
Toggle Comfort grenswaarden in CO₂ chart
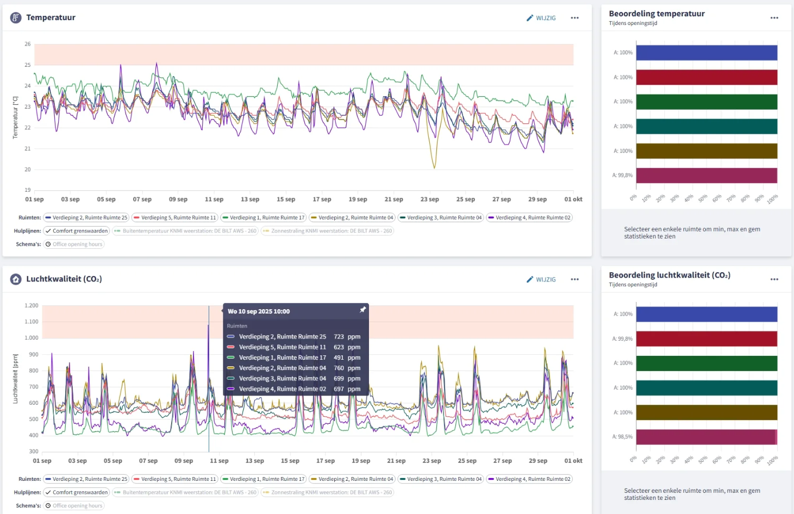[x=77, y=492]
